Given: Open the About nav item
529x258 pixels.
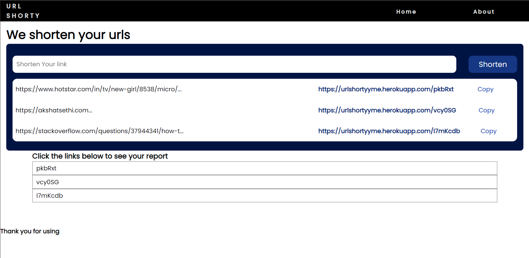Looking at the screenshot, I should click(484, 12).
